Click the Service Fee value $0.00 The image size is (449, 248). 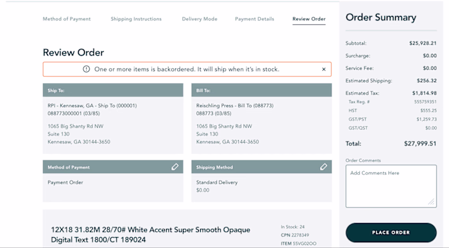(430, 68)
